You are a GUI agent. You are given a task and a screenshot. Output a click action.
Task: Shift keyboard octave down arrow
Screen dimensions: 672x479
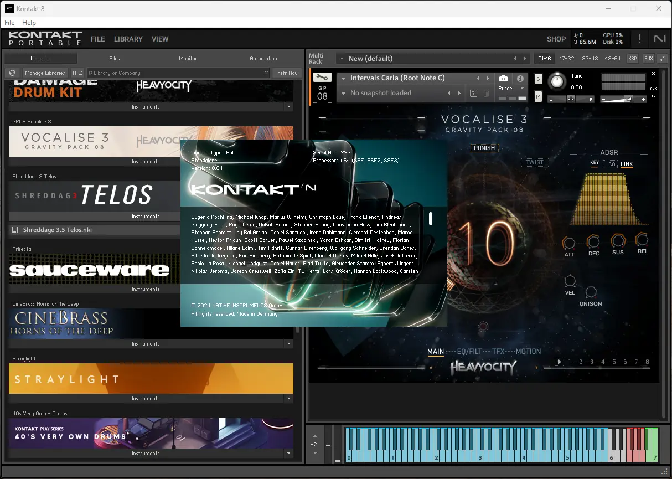[x=314, y=453]
